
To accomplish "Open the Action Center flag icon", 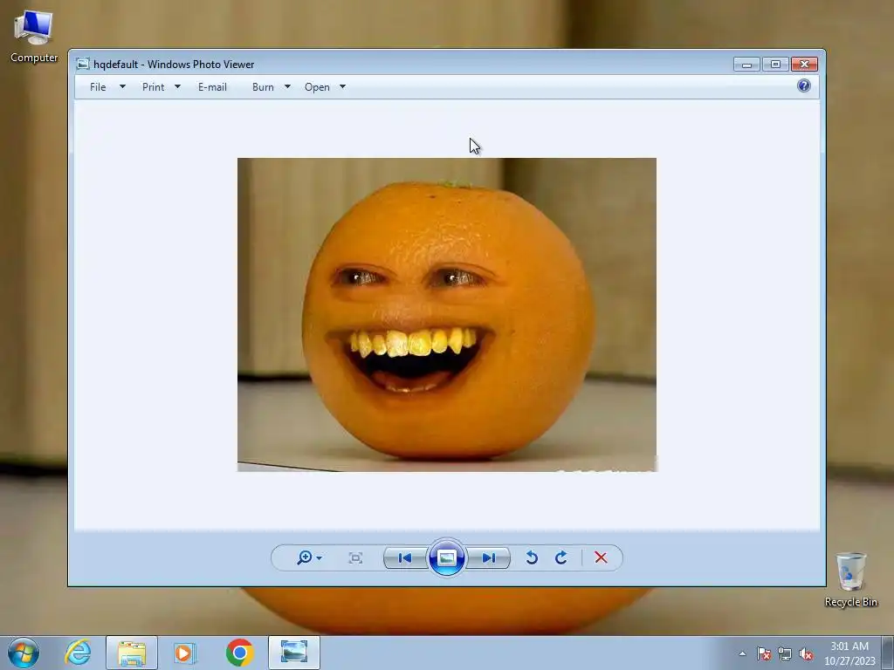I will coord(764,653).
